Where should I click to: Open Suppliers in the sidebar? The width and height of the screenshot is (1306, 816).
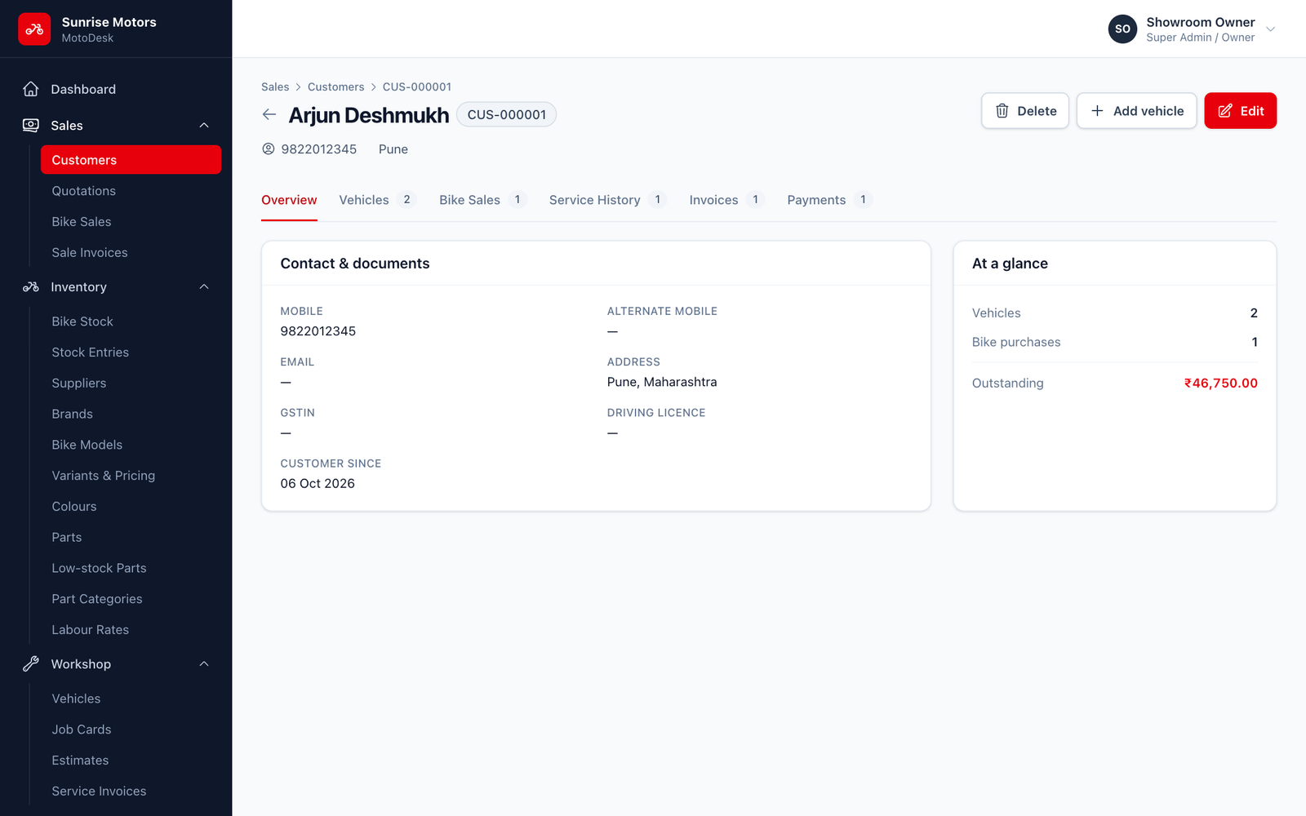pyautogui.click(x=131, y=384)
